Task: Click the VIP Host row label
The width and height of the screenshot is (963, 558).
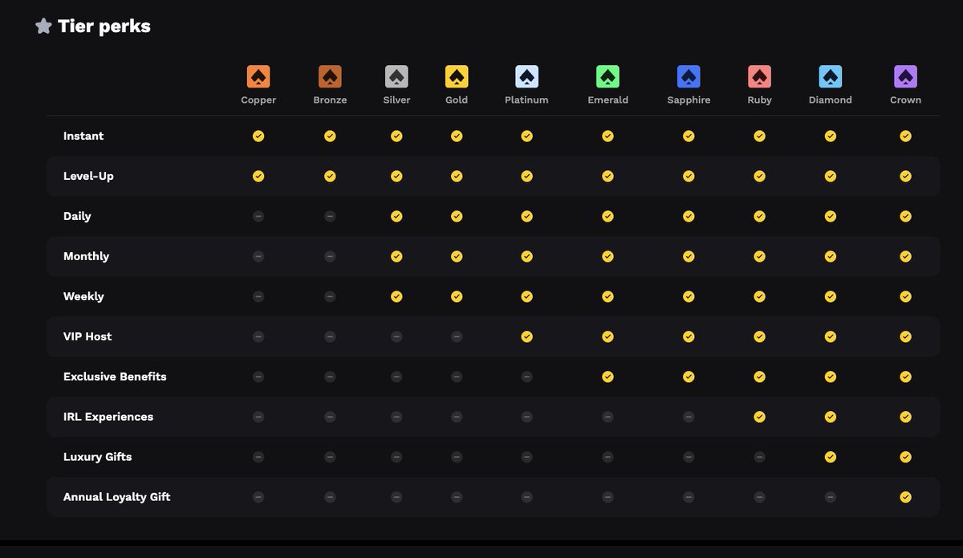Action: [87, 337]
